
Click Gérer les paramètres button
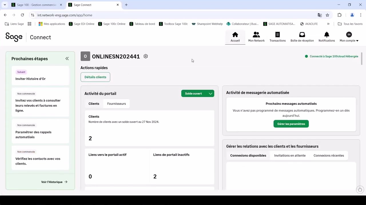(x=291, y=124)
